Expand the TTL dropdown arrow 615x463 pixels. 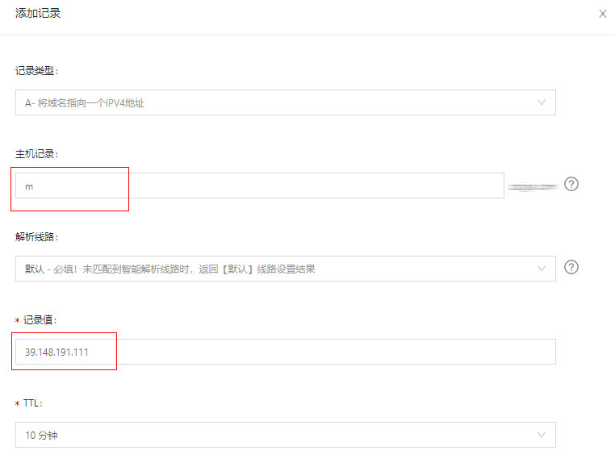(542, 435)
